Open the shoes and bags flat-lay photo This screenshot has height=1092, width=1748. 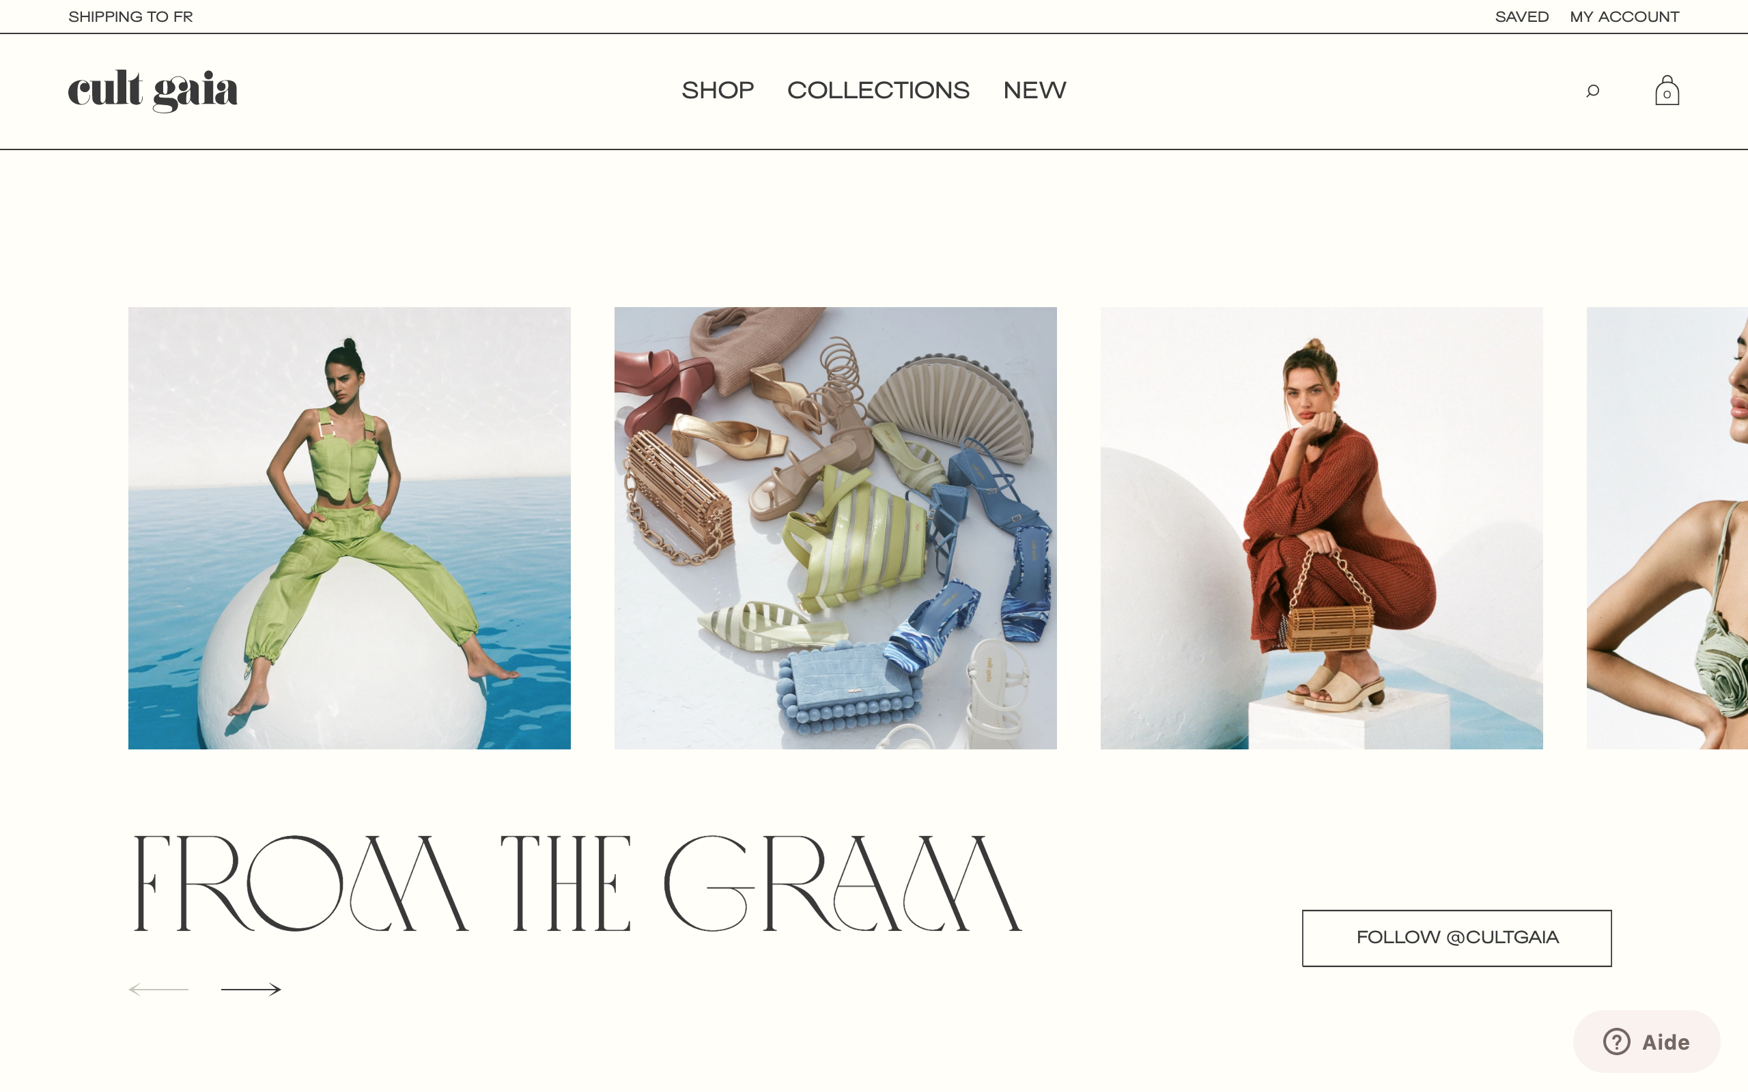point(835,528)
